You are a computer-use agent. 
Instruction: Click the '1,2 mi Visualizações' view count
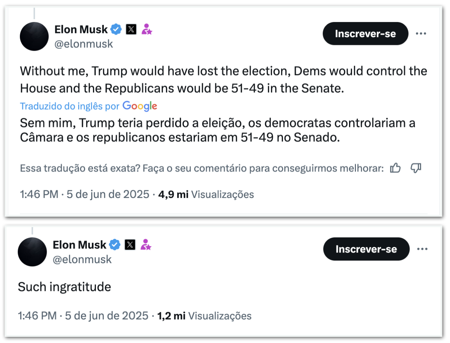(x=204, y=316)
